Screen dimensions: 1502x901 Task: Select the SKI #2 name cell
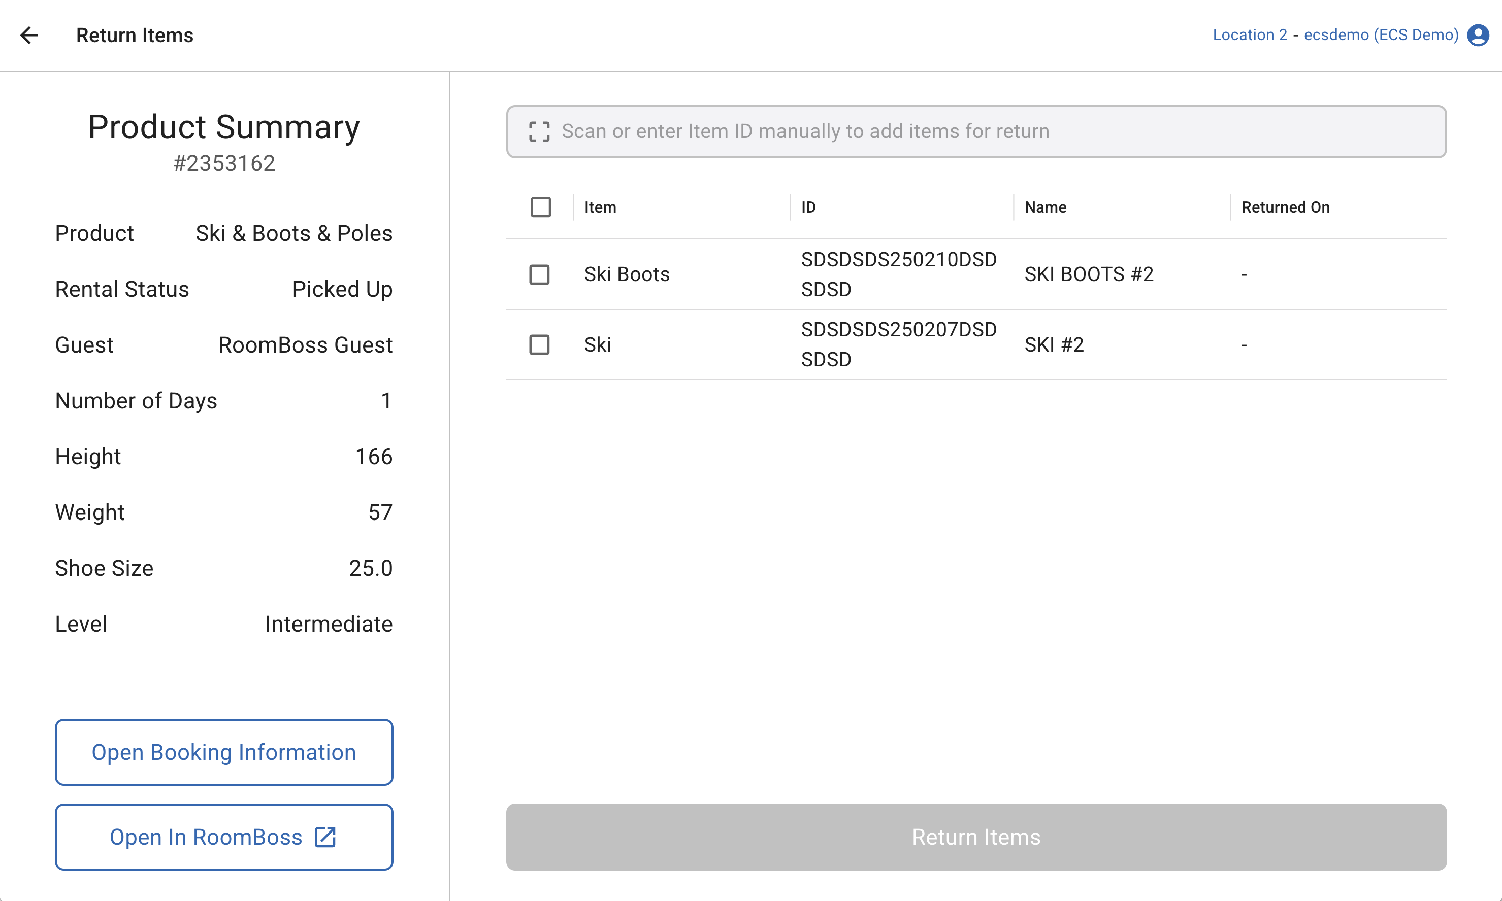tap(1054, 344)
